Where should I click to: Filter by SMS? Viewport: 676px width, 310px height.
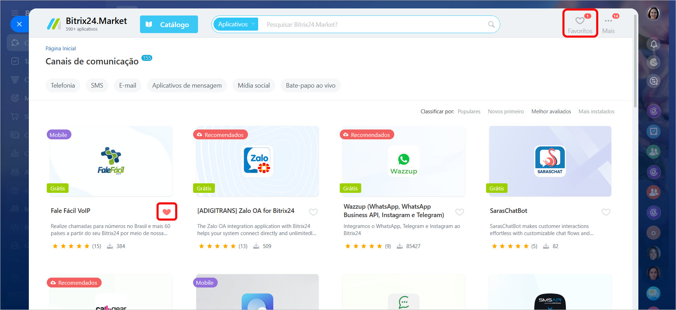point(97,86)
